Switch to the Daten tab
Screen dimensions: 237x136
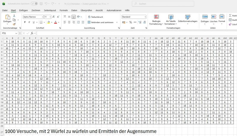(x=74, y=10)
